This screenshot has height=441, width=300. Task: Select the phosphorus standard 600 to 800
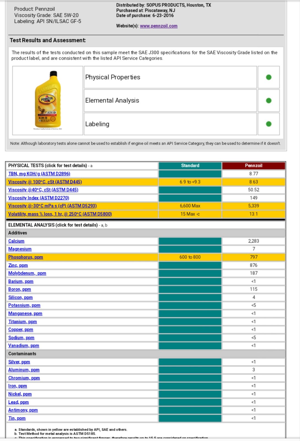[190, 257]
